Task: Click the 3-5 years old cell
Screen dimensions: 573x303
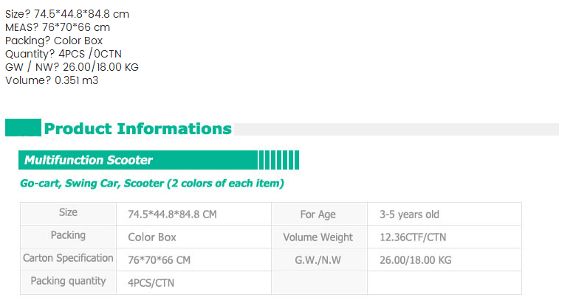Action: pos(445,214)
